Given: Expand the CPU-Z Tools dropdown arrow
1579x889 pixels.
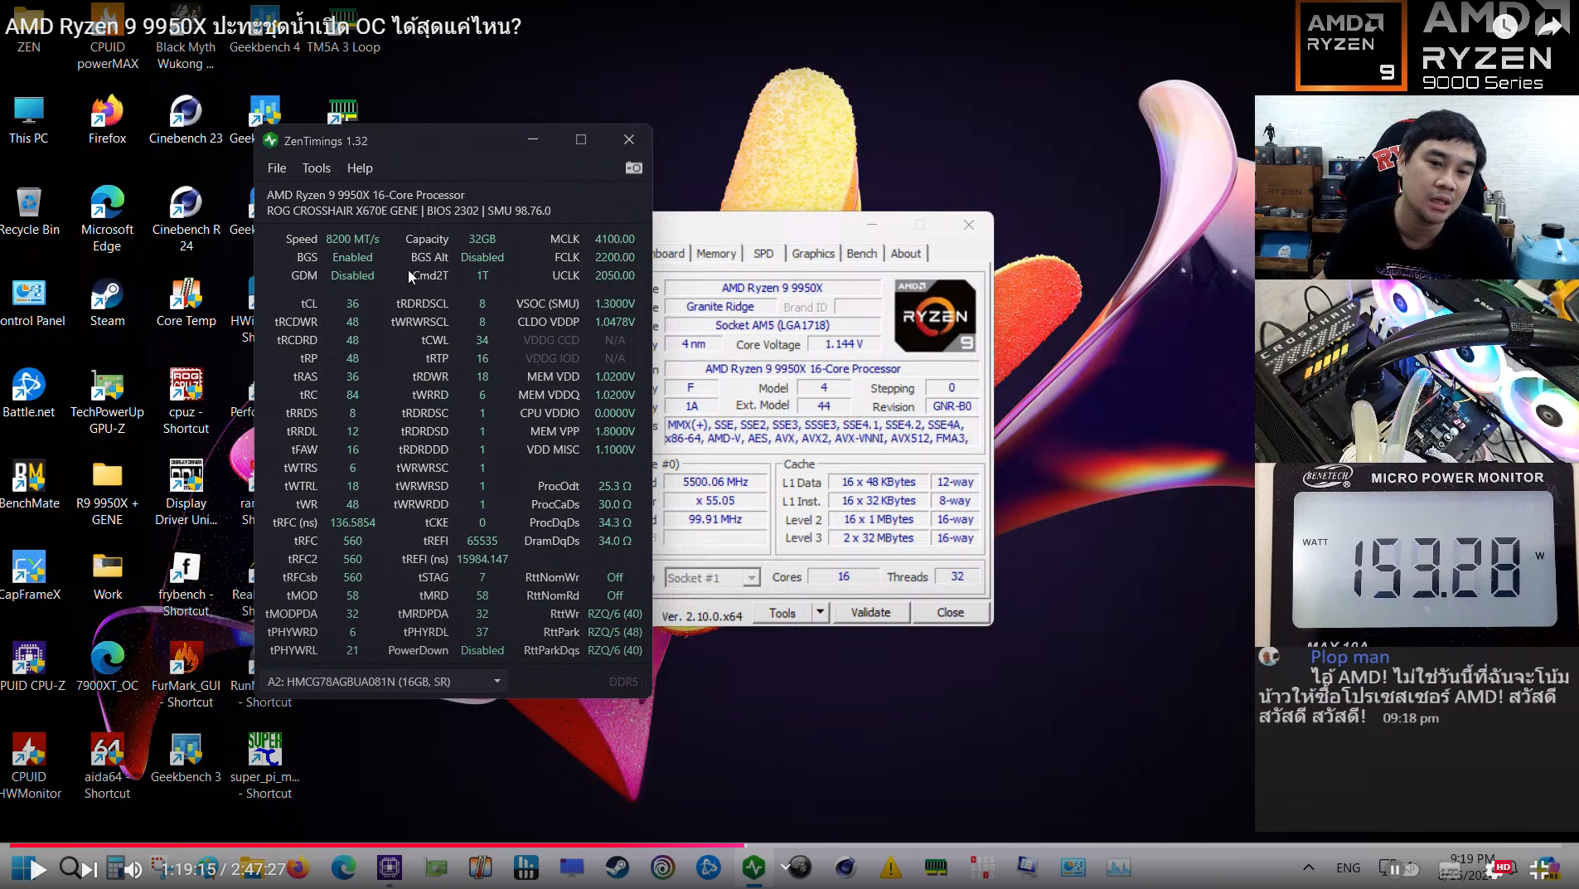Looking at the screenshot, I should [820, 613].
